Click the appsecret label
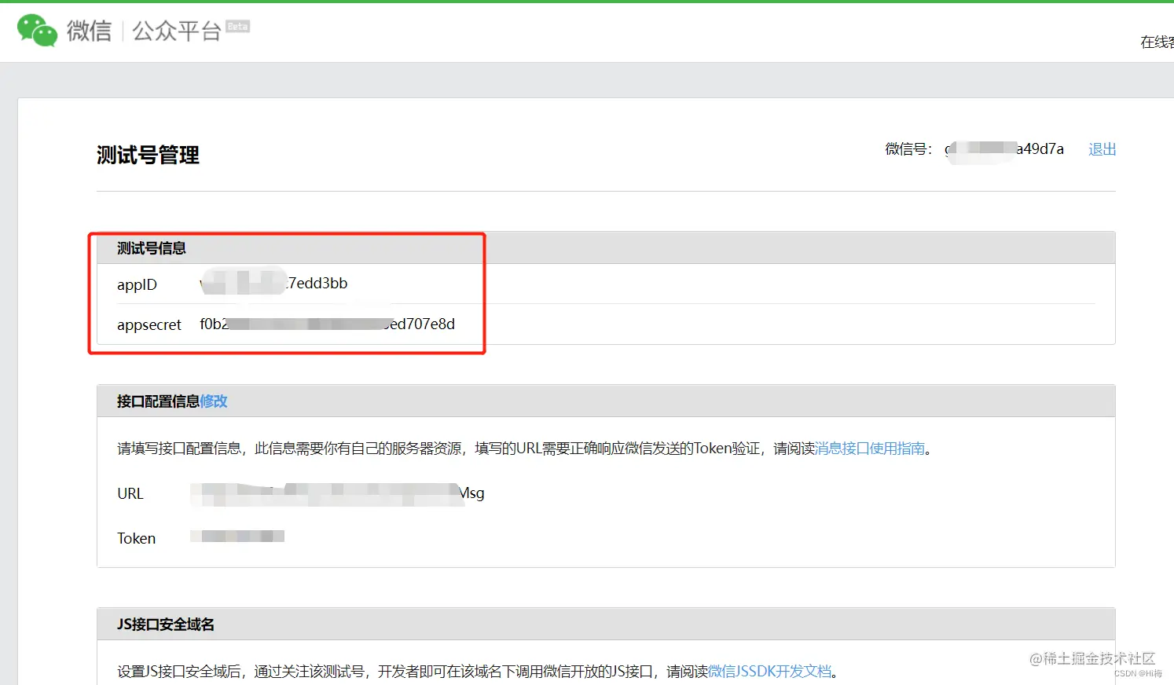Viewport: 1174px width, 685px height. tap(149, 324)
